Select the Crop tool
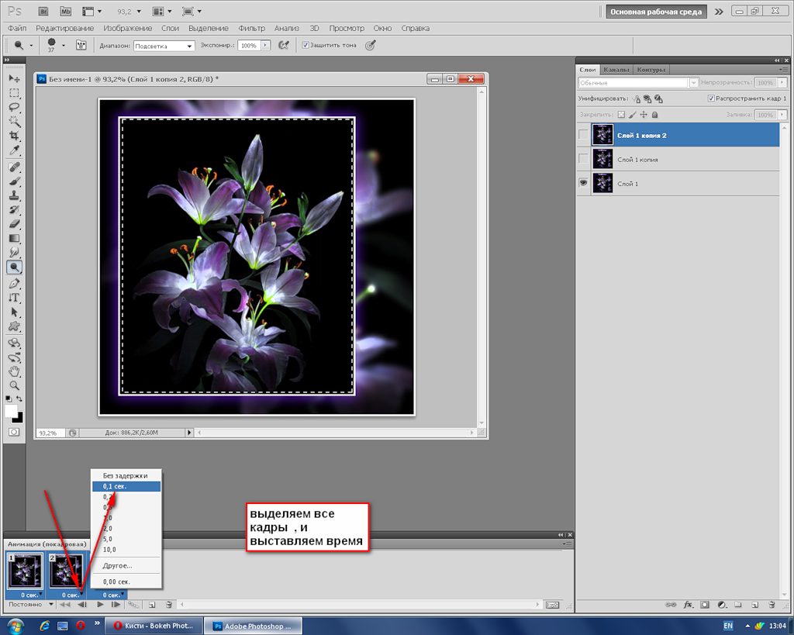Image resolution: width=794 pixels, height=635 pixels. (14, 136)
